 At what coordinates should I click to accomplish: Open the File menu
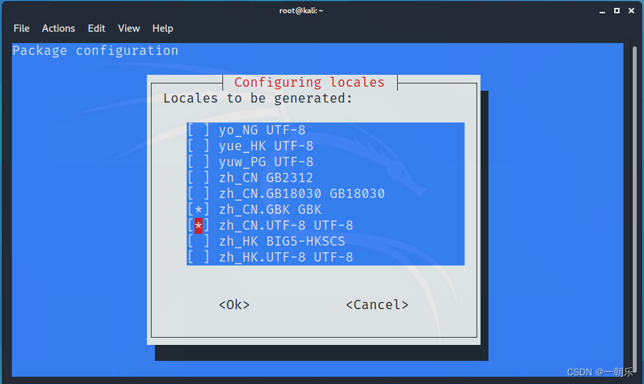pos(21,28)
